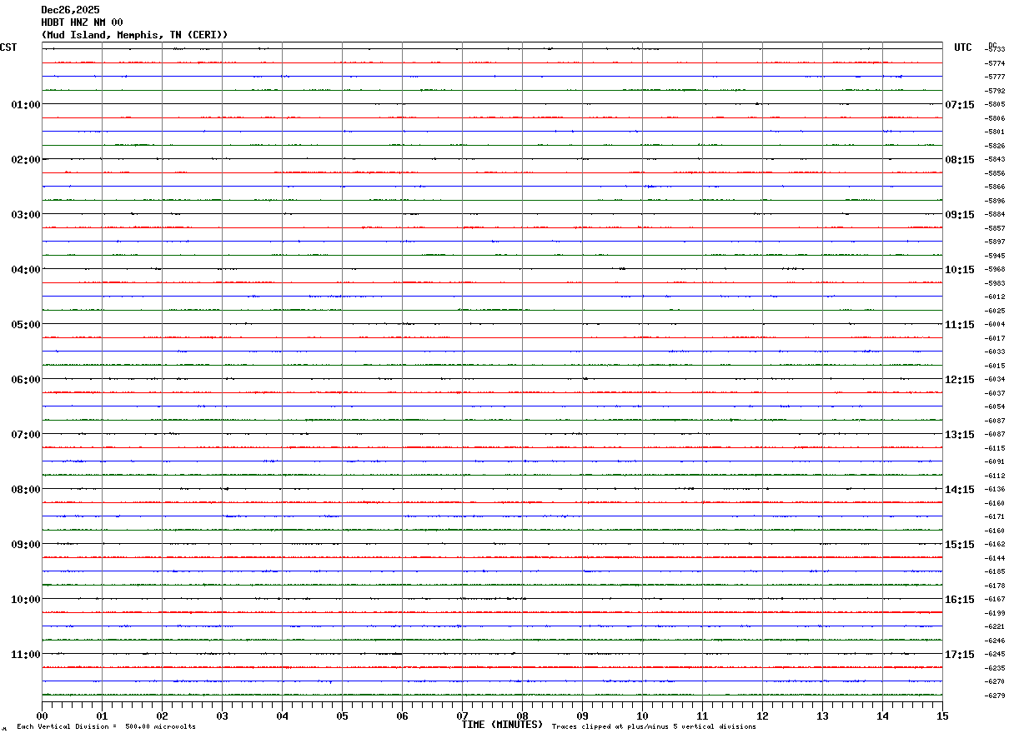
Task: Click the DC offset value "-6033"
Action: tap(995, 352)
